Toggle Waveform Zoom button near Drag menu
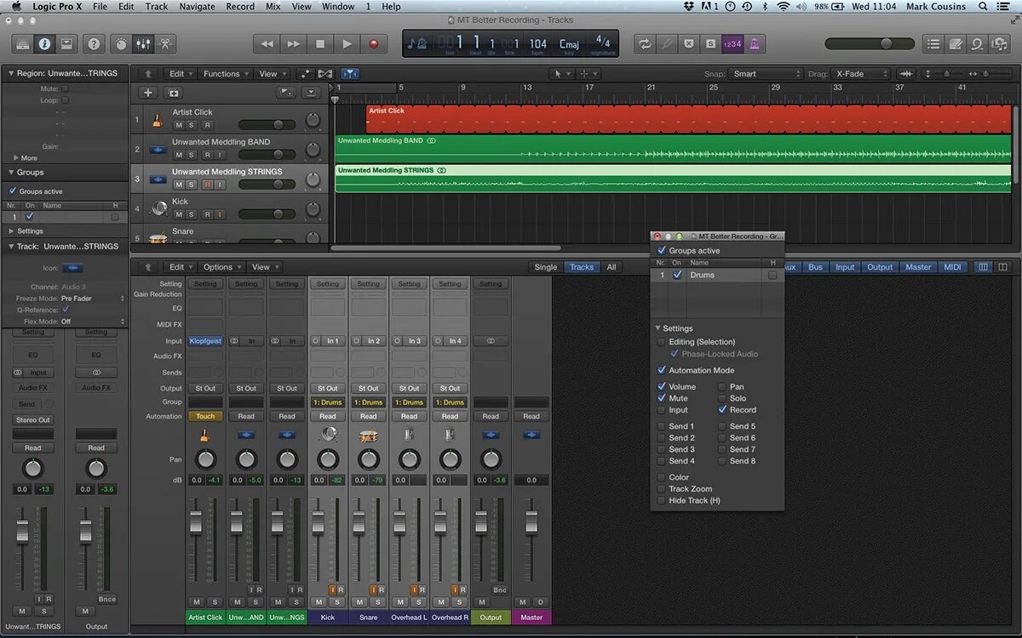1022x638 pixels. pyautogui.click(x=906, y=74)
